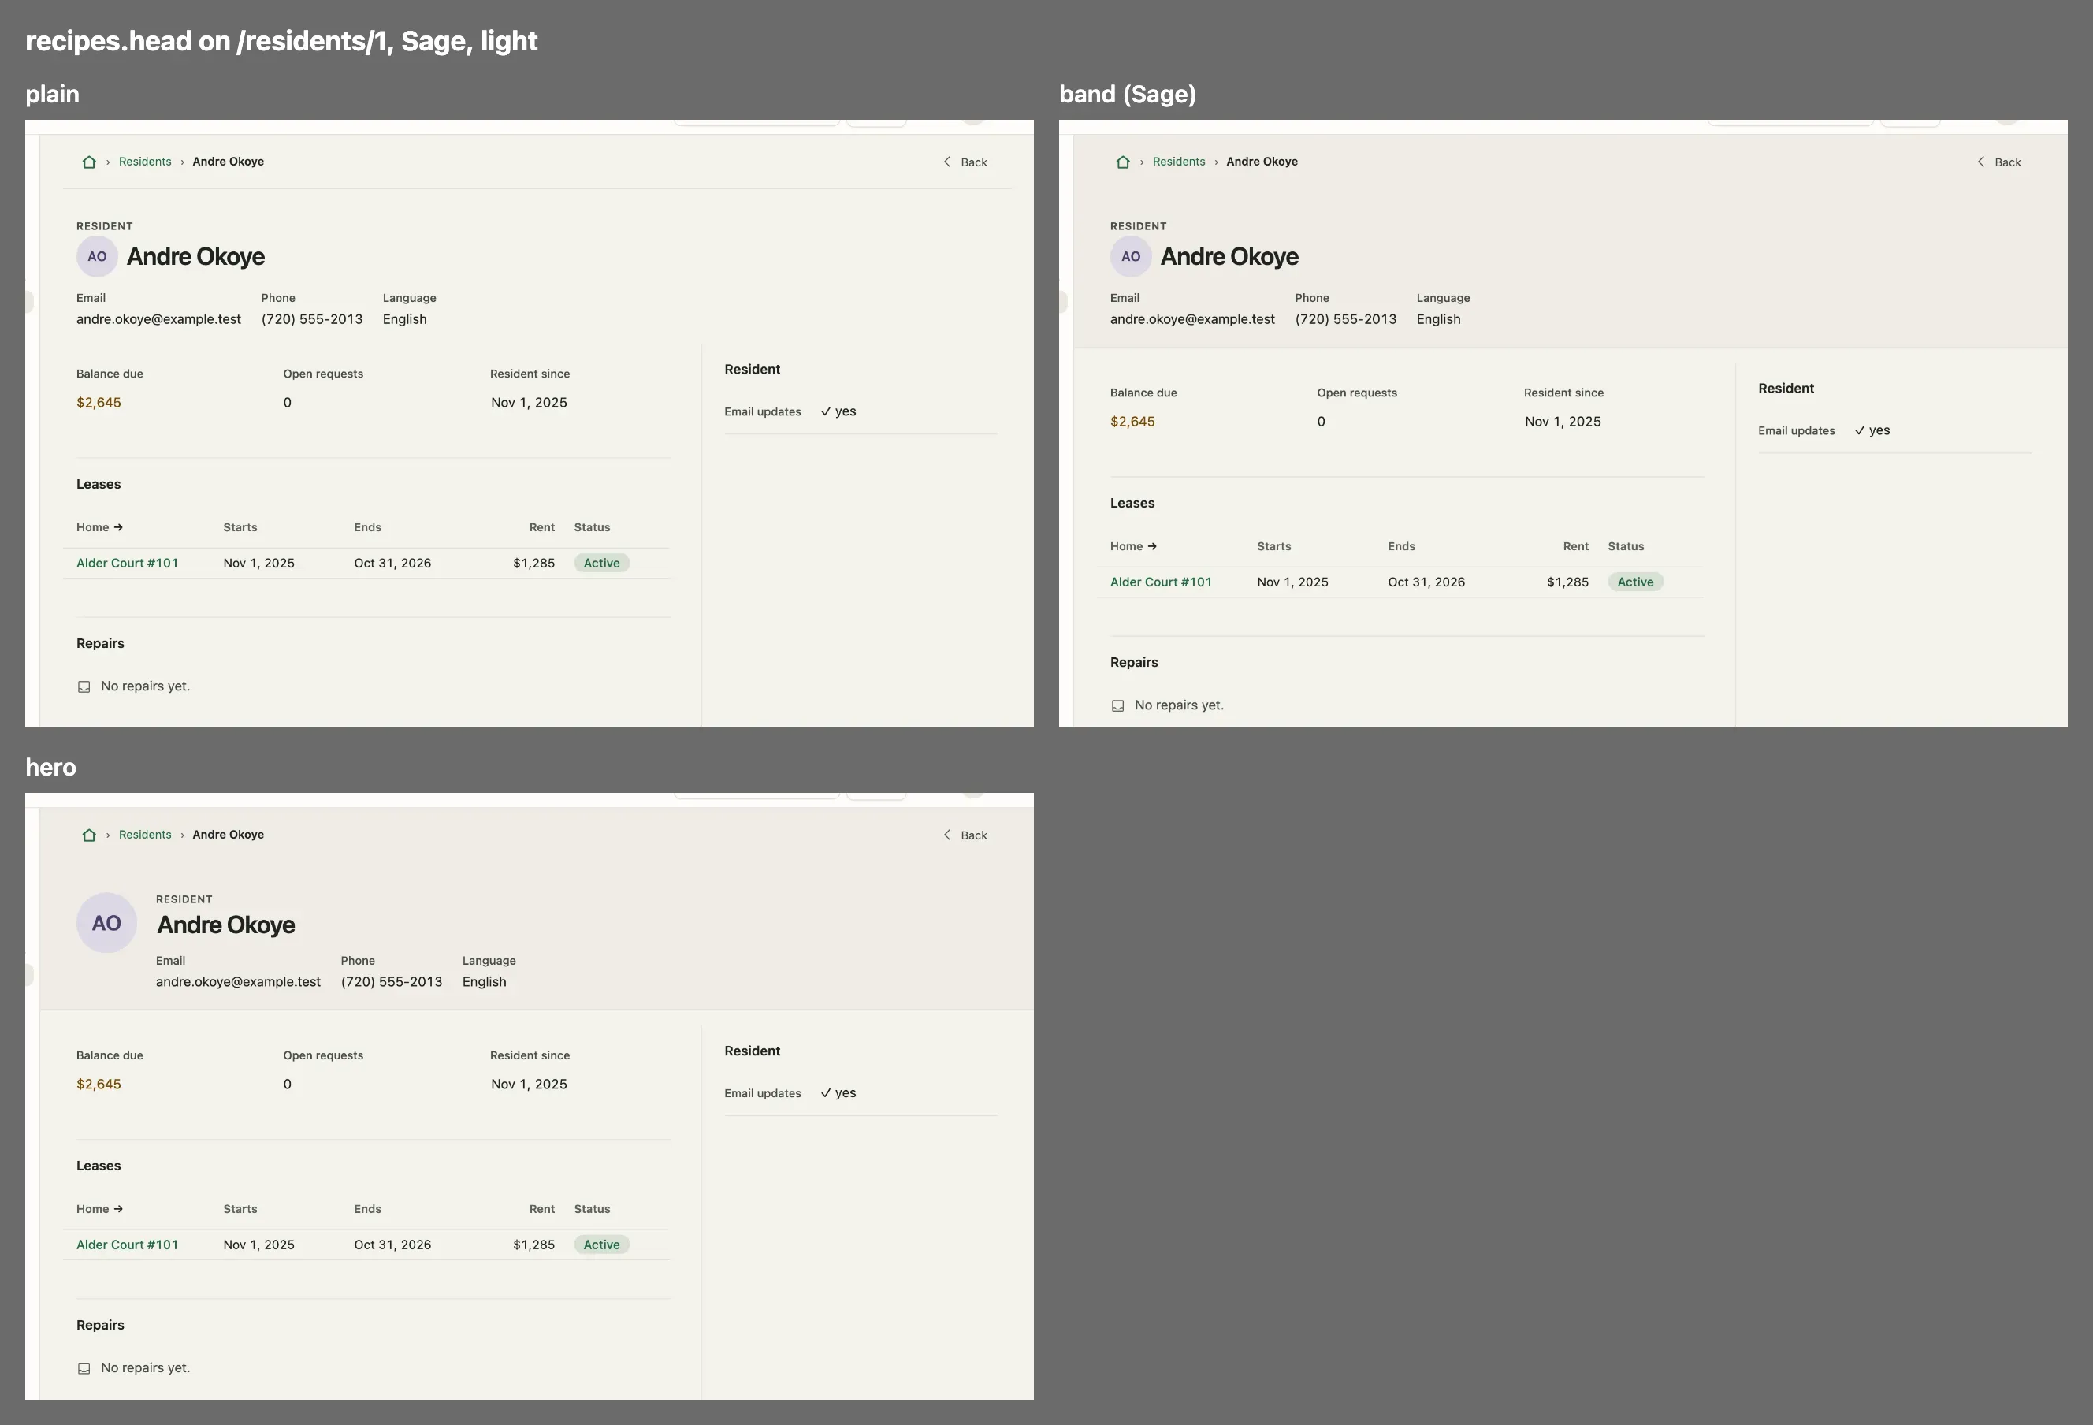Screen dimensions: 2093x1425
Task: Click the large AO avatar in the hero panel
Action: pyautogui.click(x=106, y=922)
